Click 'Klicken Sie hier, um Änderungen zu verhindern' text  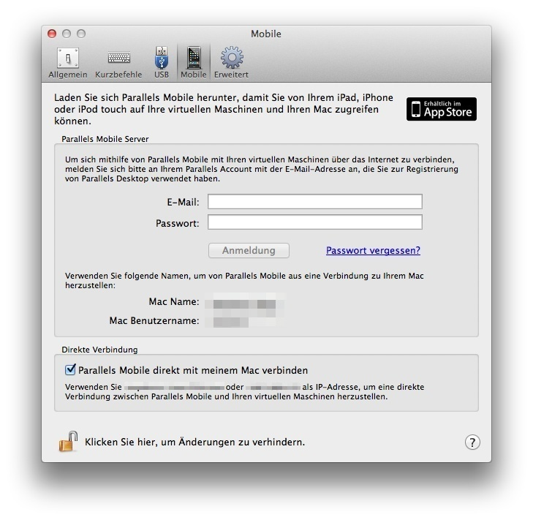pos(194,442)
